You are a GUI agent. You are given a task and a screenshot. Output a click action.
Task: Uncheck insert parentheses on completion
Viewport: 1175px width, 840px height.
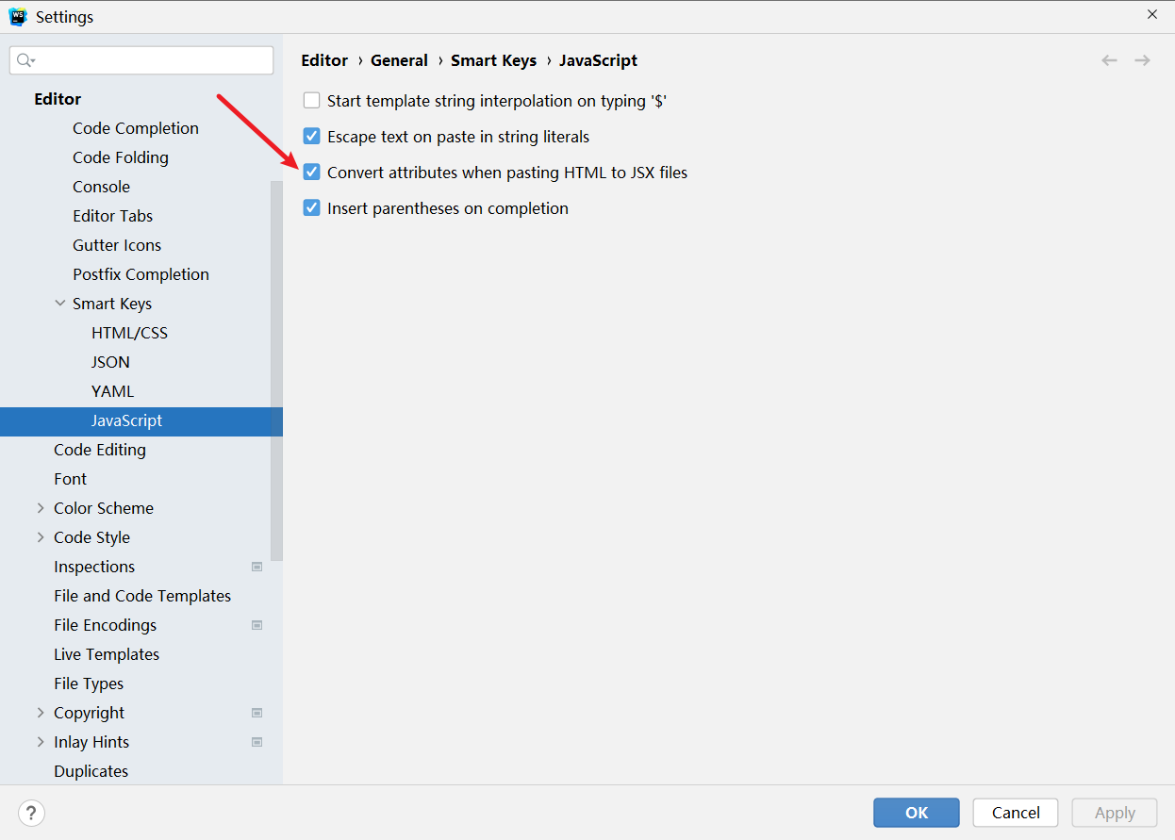[x=311, y=208]
